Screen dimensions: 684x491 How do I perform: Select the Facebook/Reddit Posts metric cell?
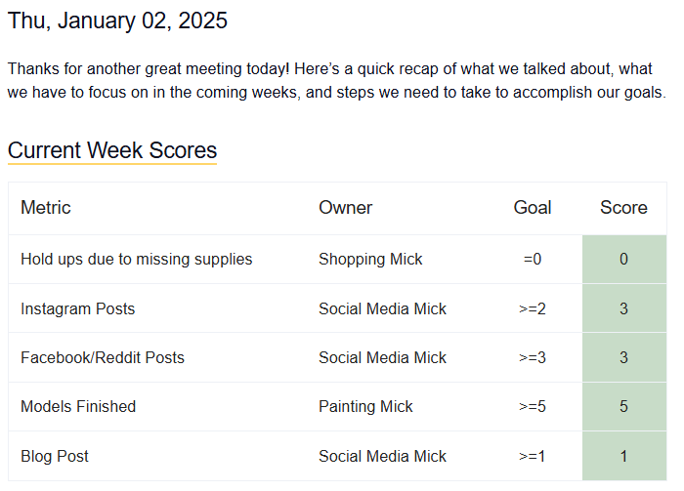pos(103,357)
